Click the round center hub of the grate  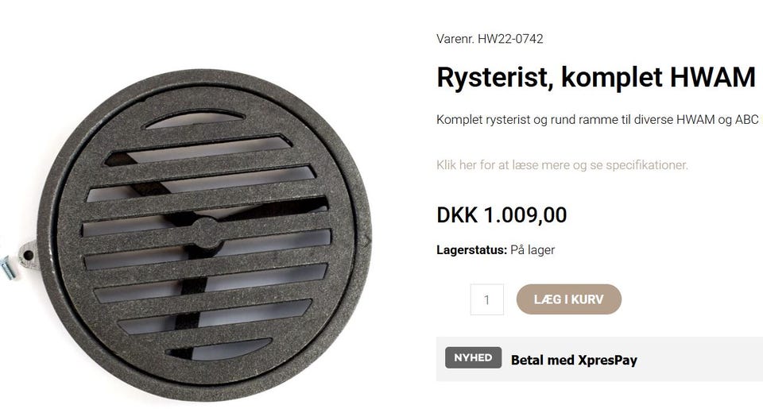tap(207, 233)
